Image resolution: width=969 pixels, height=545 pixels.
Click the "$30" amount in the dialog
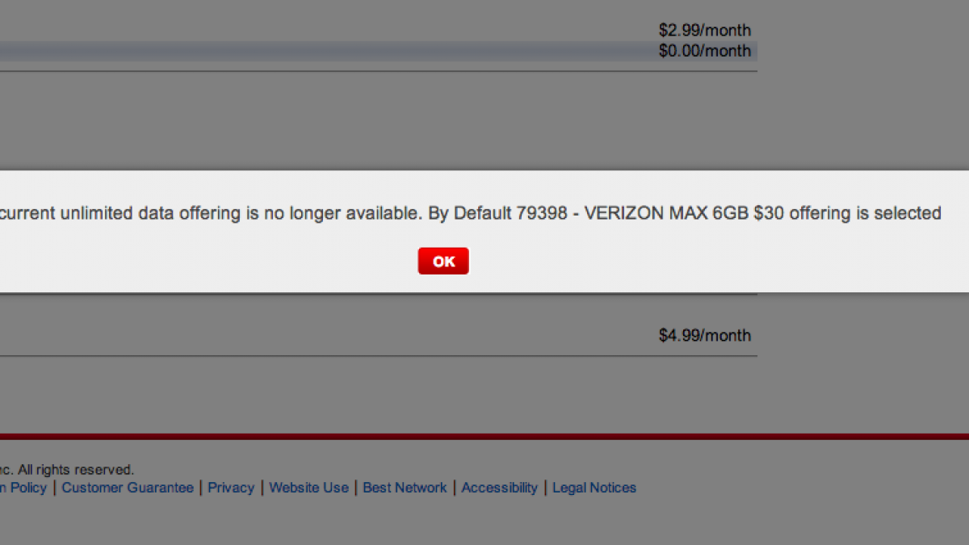[769, 214]
